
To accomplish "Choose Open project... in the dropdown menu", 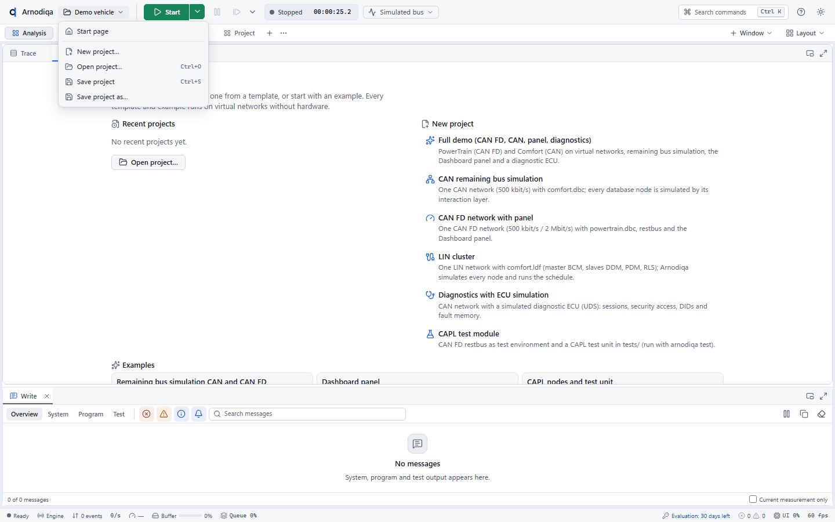I will tap(133, 67).
